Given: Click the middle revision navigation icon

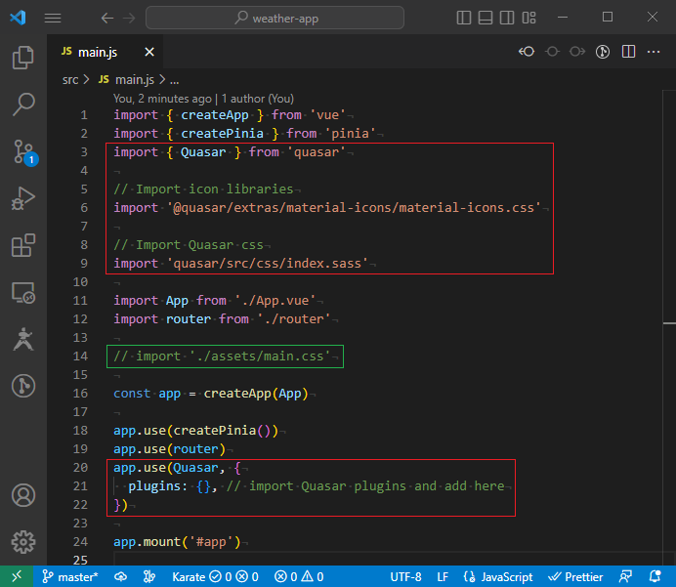Looking at the screenshot, I should click(552, 52).
